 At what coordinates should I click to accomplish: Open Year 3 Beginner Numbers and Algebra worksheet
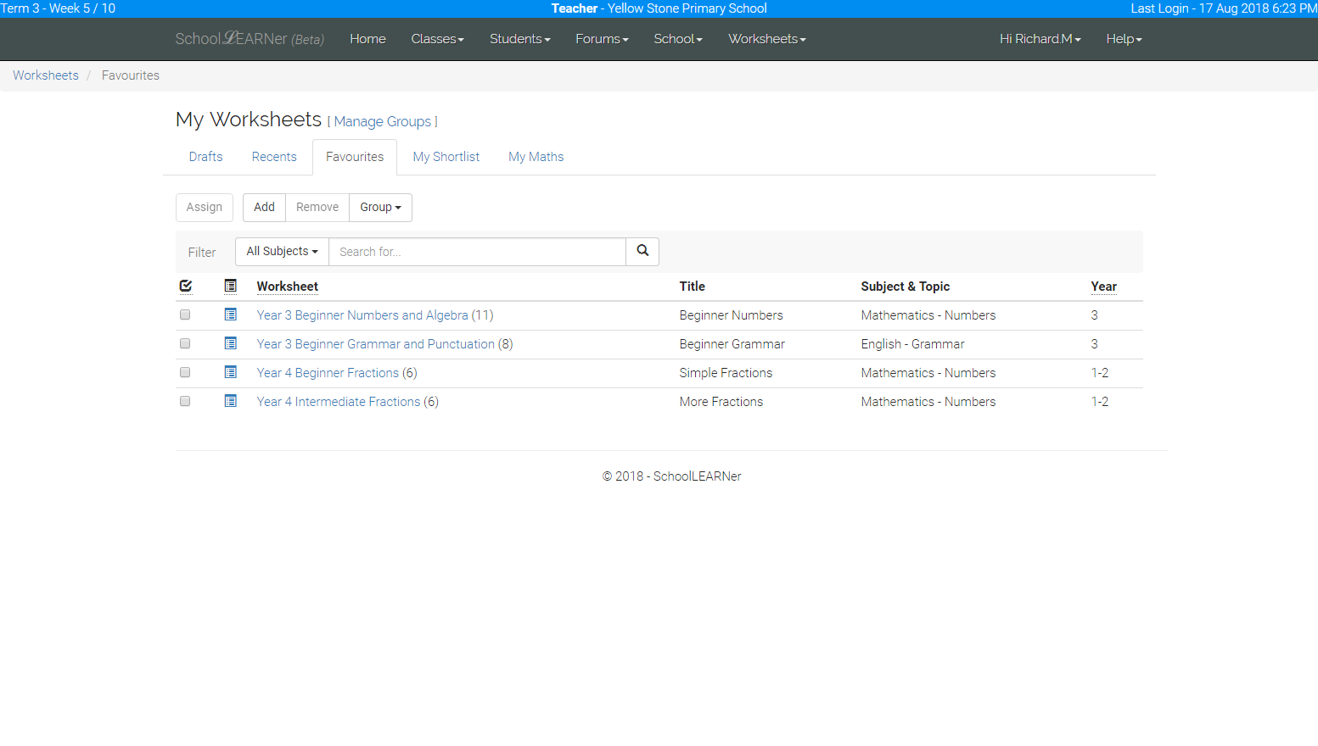[362, 315]
